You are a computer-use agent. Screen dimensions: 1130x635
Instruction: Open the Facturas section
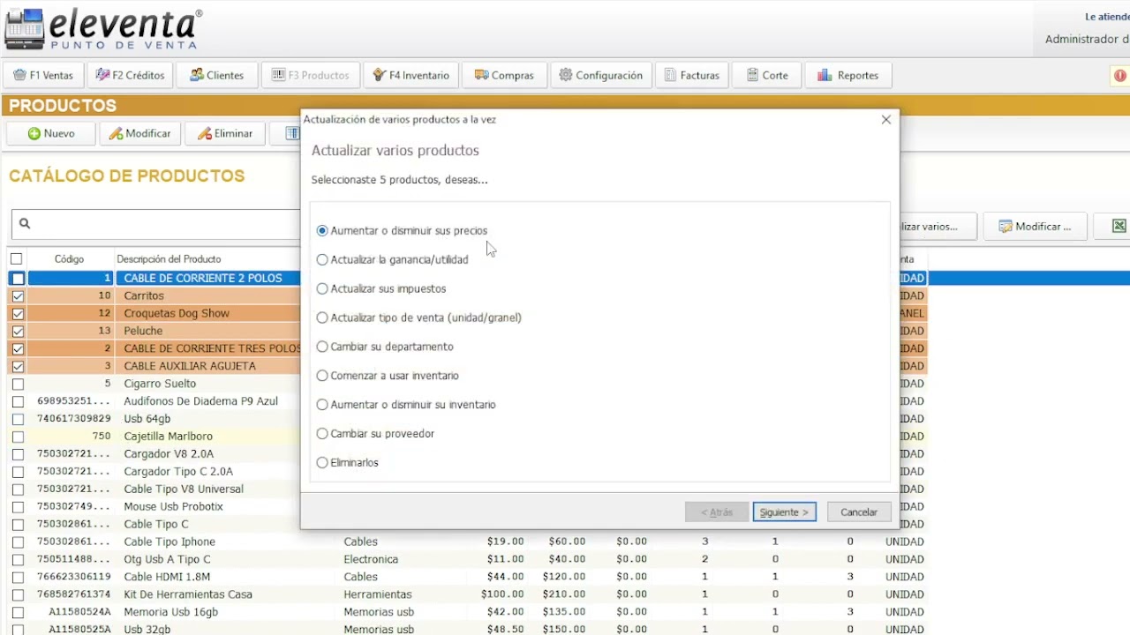[x=692, y=75]
